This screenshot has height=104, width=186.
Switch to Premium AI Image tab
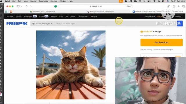tap(158, 12)
